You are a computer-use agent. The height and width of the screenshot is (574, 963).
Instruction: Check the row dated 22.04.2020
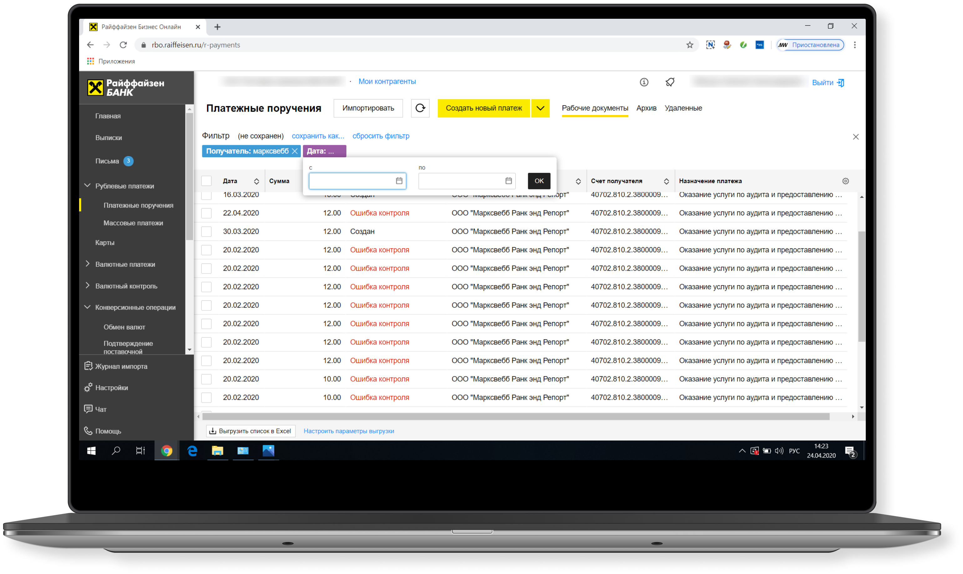(207, 213)
